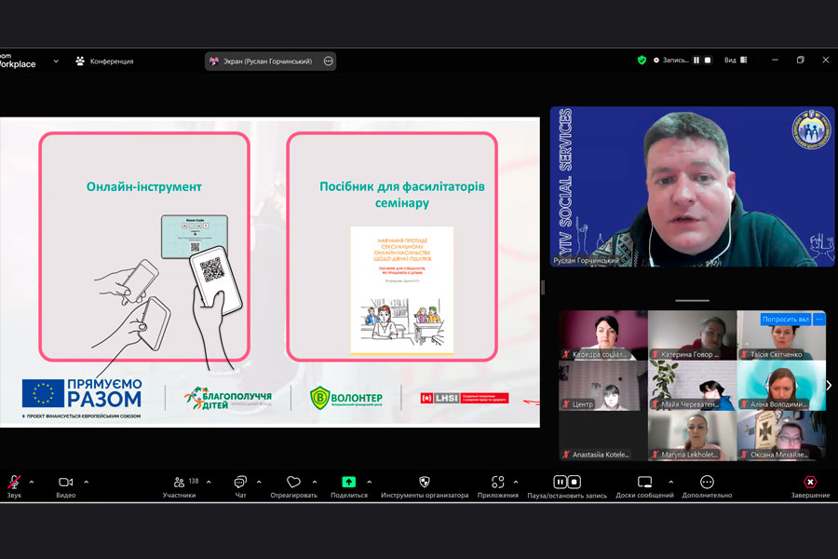Click the green Поделиться share screen icon
Screen dimensions: 838x559
tap(348, 483)
